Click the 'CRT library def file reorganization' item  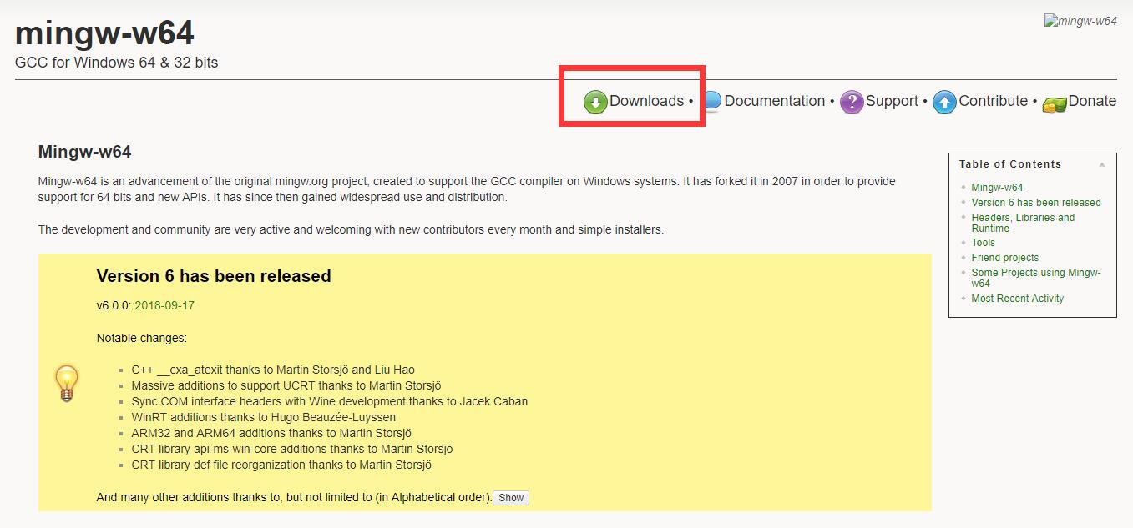[x=281, y=465]
